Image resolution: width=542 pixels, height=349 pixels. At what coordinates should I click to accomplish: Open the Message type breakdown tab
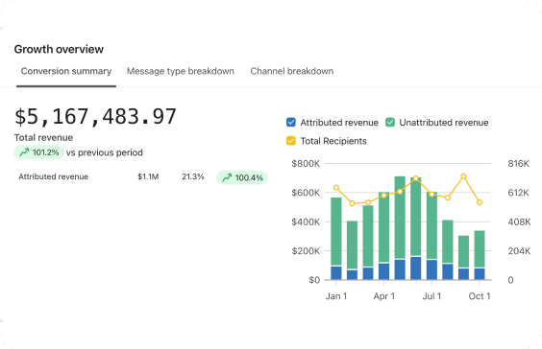(180, 71)
